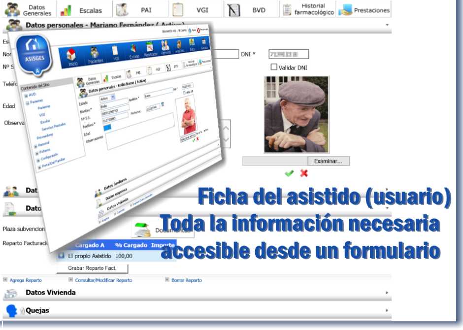
Task: Click Examinar... browse button
Action: tap(329, 161)
